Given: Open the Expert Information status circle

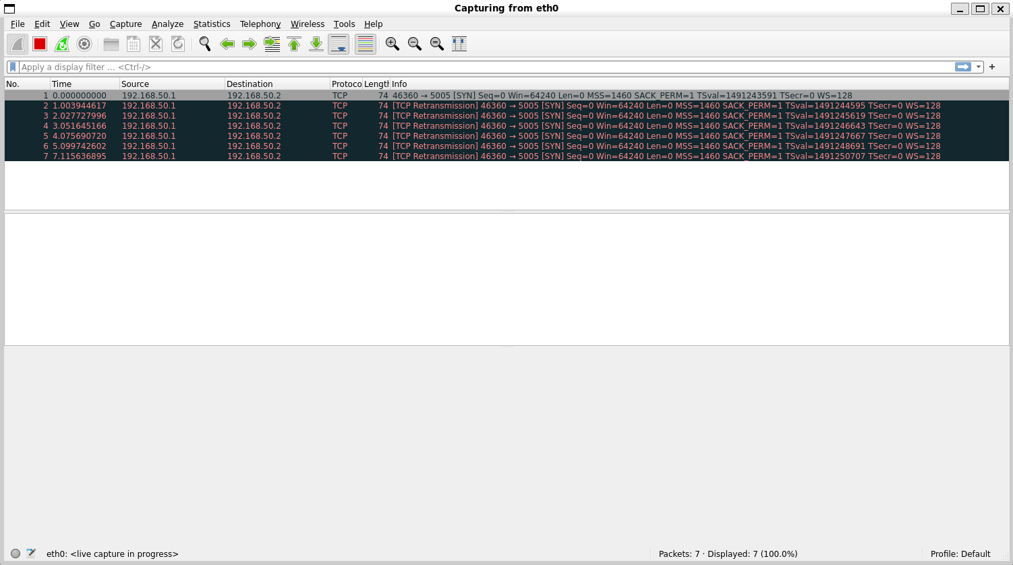Looking at the screenshot, I should coord(15,554).
